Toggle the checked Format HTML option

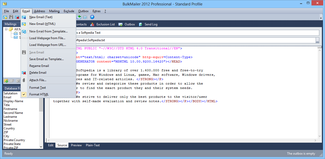click(x=48, y=94)
